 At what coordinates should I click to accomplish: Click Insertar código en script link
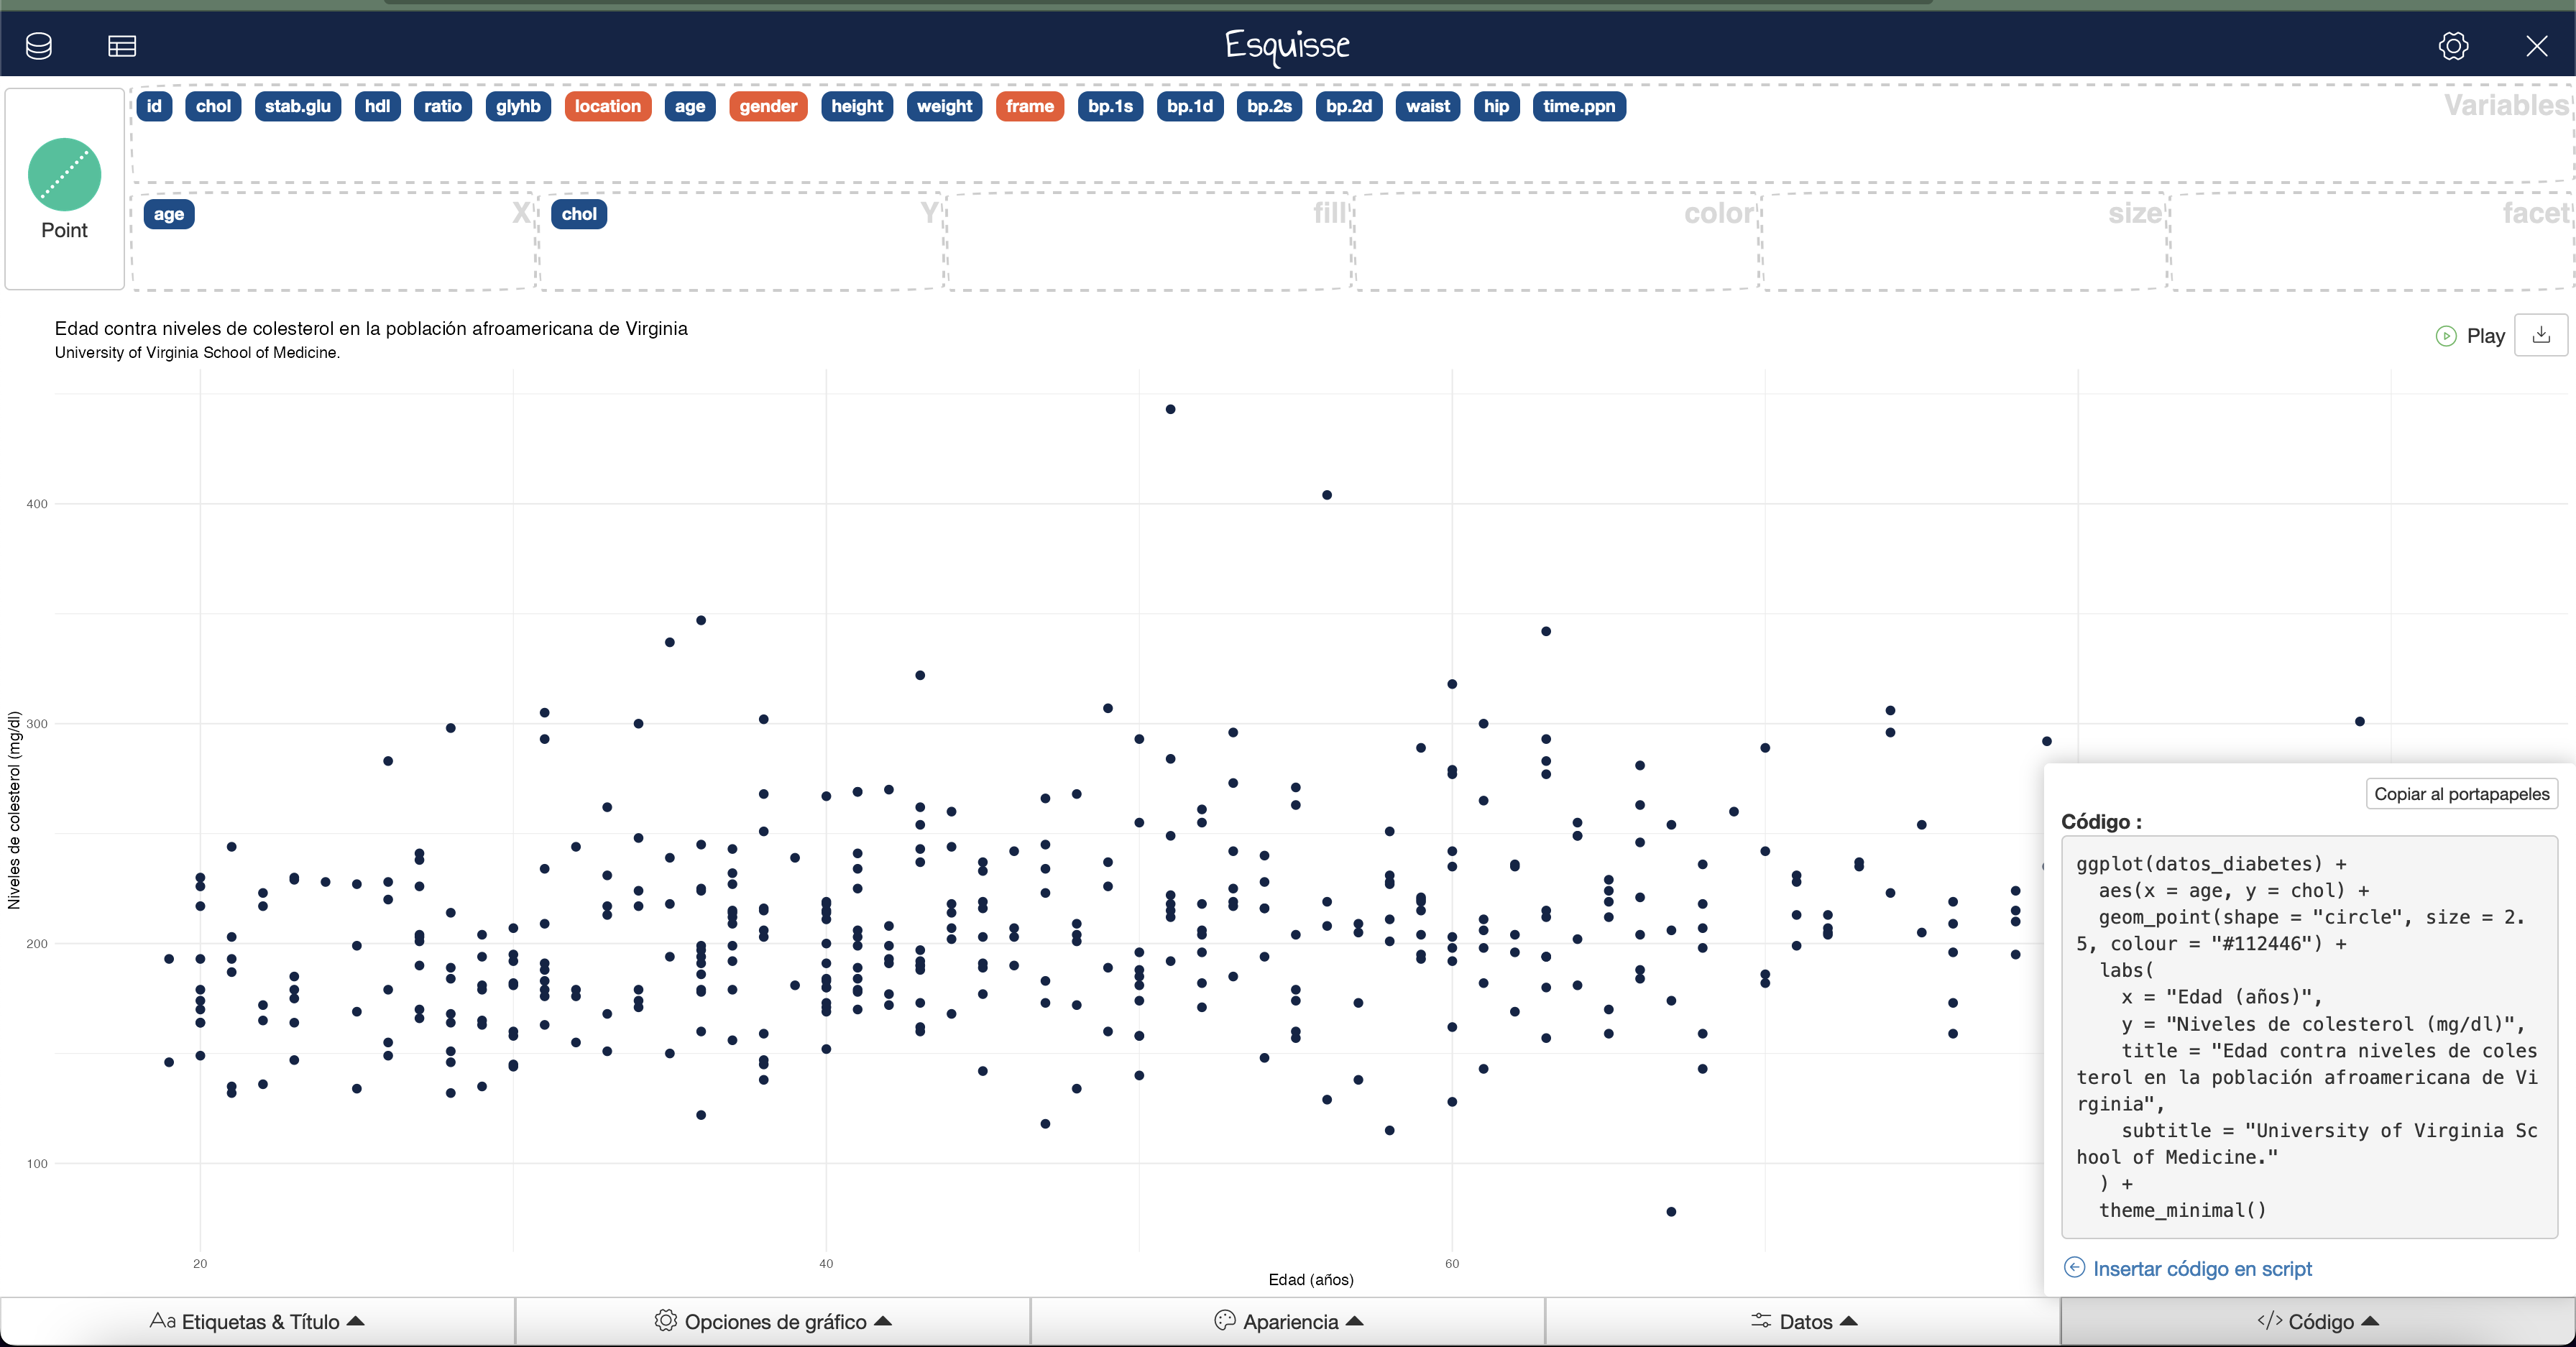2202,1268
